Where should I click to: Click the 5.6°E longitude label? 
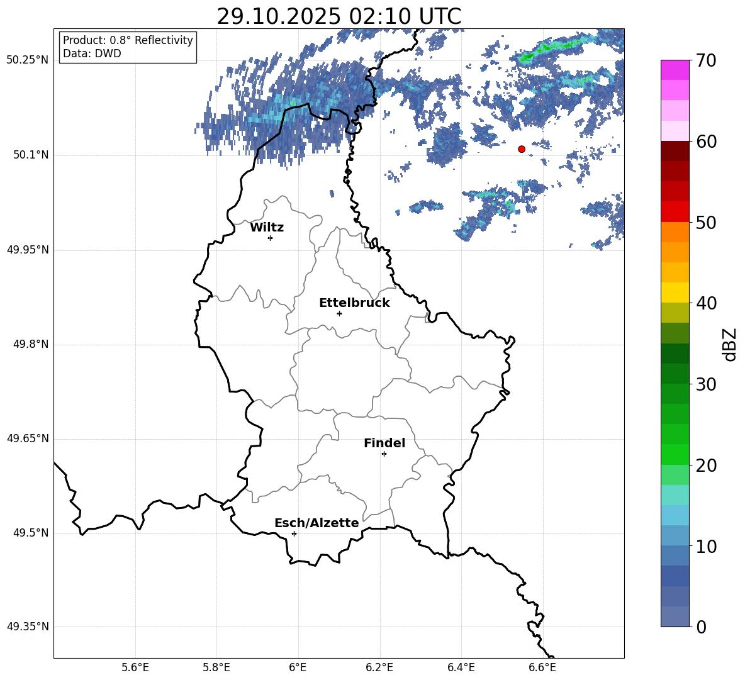pos(135,667)
